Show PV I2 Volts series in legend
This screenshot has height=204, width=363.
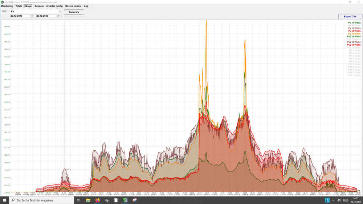pos(354,53)
